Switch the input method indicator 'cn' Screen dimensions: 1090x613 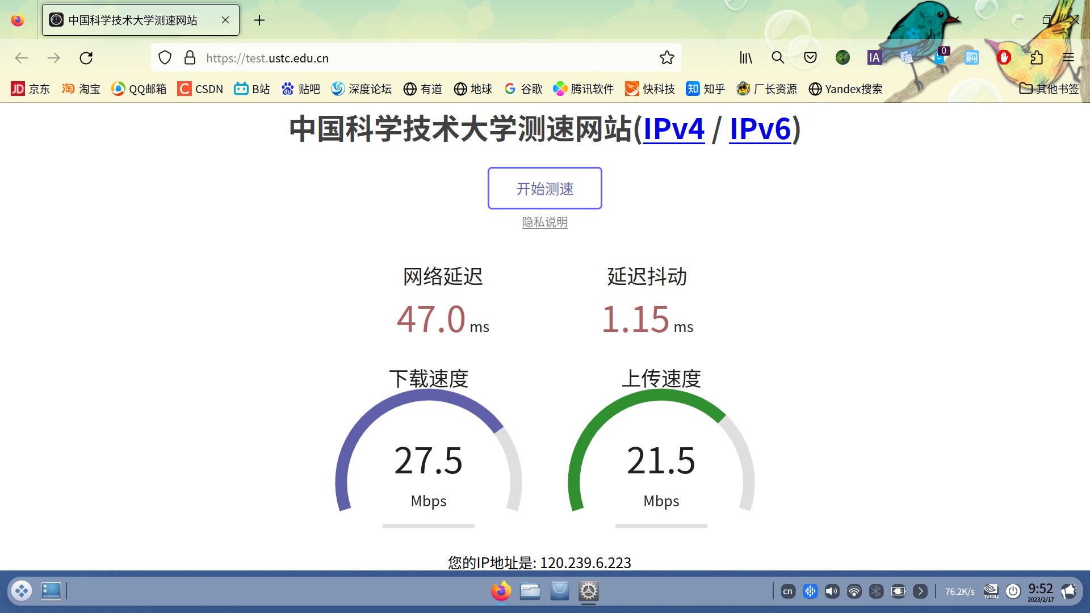click(x=788, y=591)
